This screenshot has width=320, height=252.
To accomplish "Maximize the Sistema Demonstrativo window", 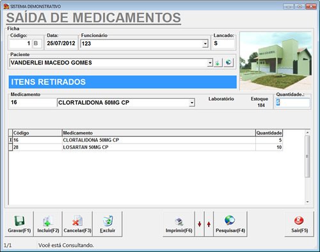I will pyautogui.click(x=300, y=6).
